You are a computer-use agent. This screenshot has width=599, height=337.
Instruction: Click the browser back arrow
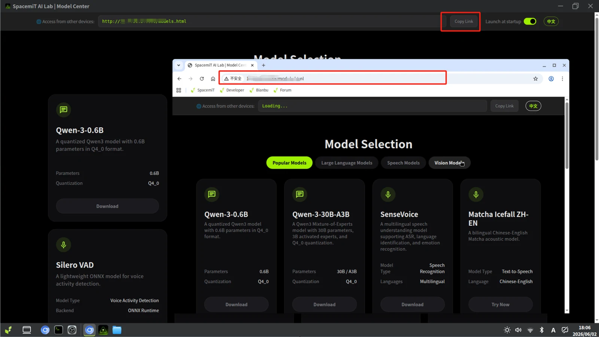pos(179,79)
